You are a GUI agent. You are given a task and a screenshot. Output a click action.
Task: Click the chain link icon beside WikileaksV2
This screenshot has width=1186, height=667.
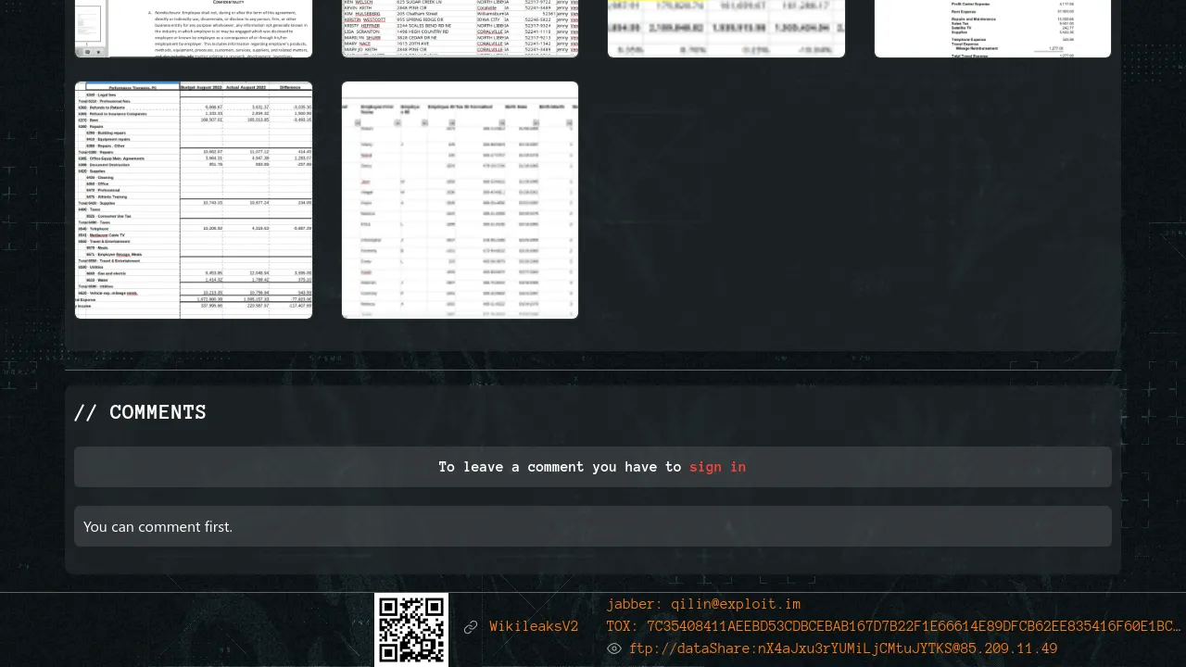(x=471, y=627)
